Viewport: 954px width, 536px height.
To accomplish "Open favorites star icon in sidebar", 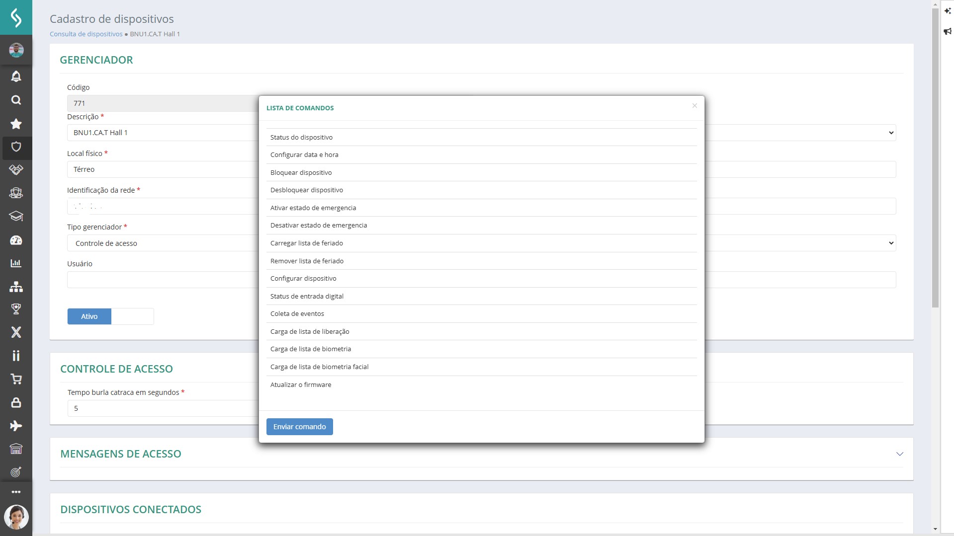I will (16, 124).
